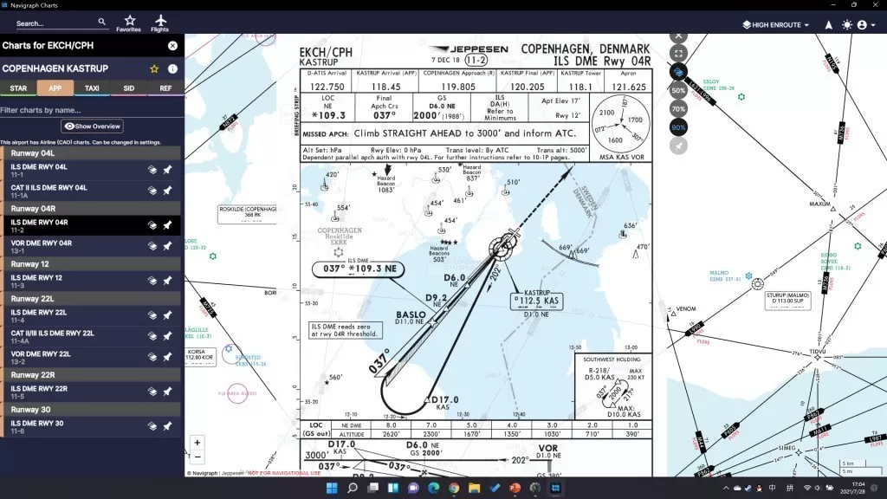
Task: Toggle chart overlay layers button
Action: tap(679, 72)
